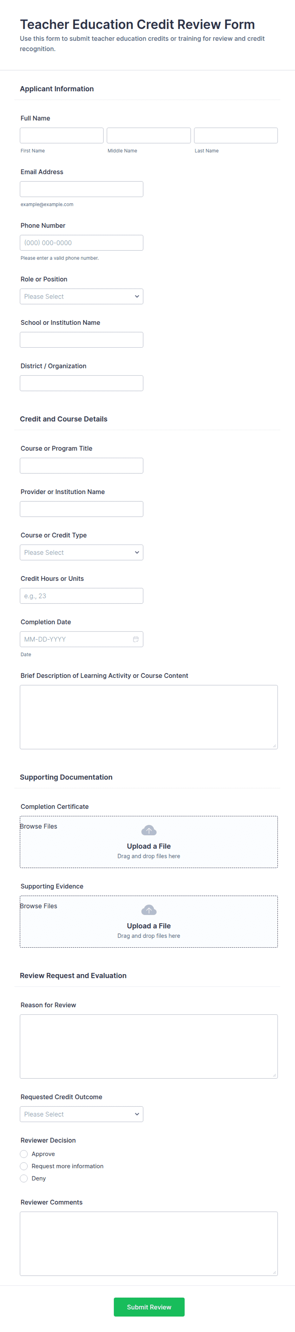Expand the Course or Credit Type dropdown
This screenshot has width=295, height=1332.
(x=82, y=552)
